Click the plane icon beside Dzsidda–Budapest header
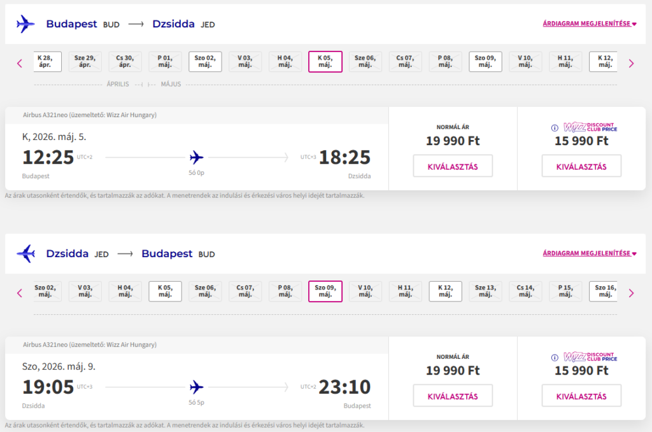Image resolution: width=652 pixels, height=432 pixels. (25, 254)
